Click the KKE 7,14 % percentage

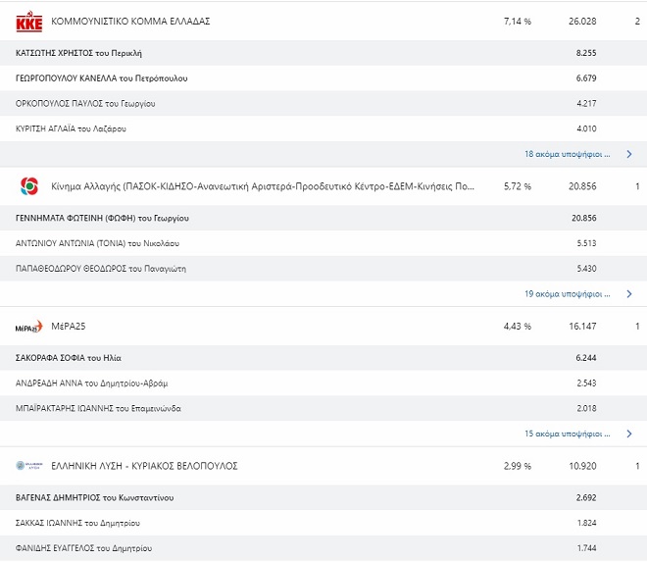[517, 21]
